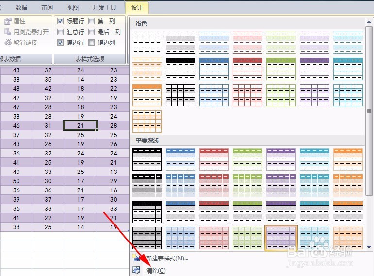Select light style with solid blue header
This screenshot has width=374, height=276.
[214, 69]
